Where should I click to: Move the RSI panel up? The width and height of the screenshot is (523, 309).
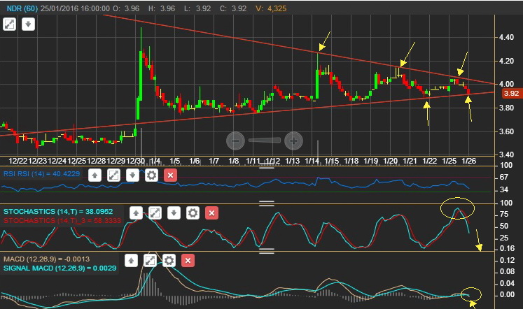pyautogui.click(x=95, y=175)
